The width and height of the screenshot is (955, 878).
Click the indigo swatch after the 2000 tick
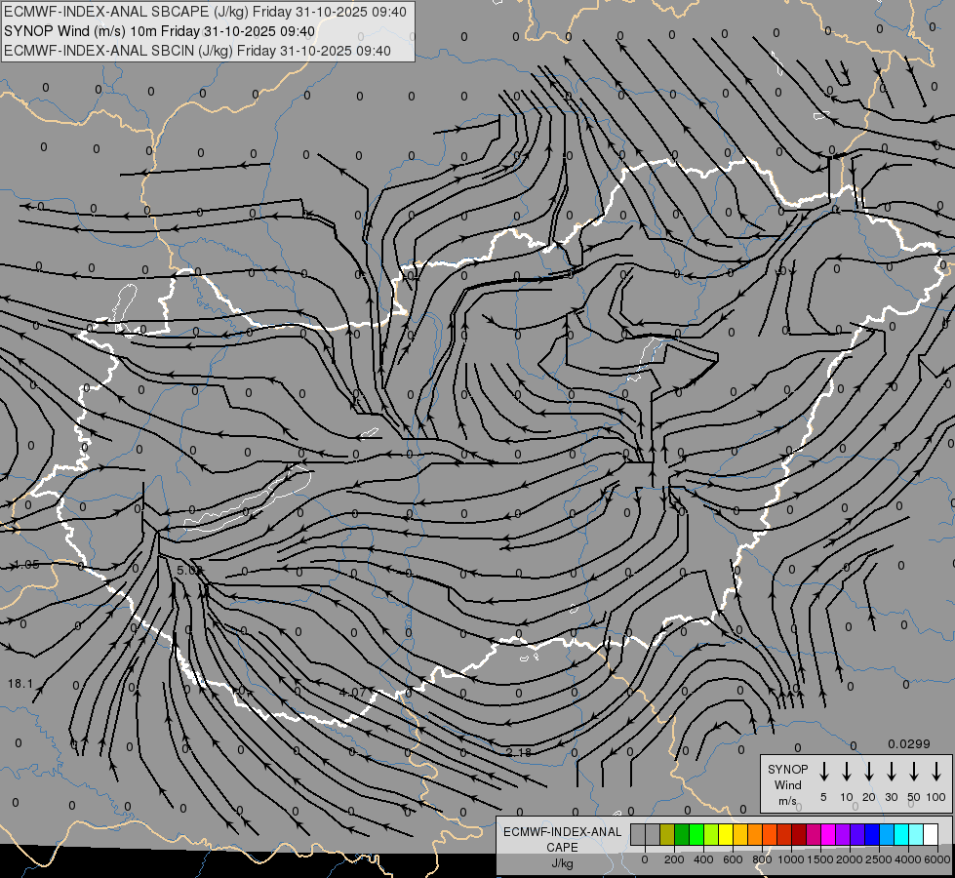click(856, 834)
